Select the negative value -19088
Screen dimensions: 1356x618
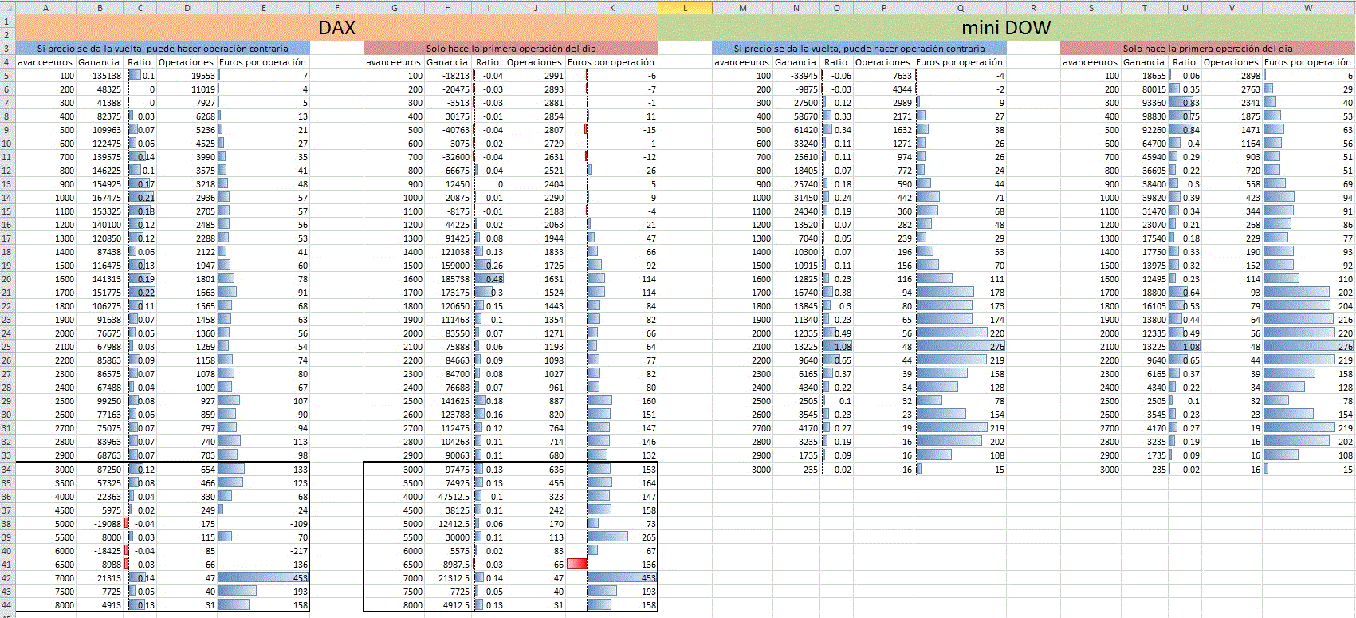point(100,524)
